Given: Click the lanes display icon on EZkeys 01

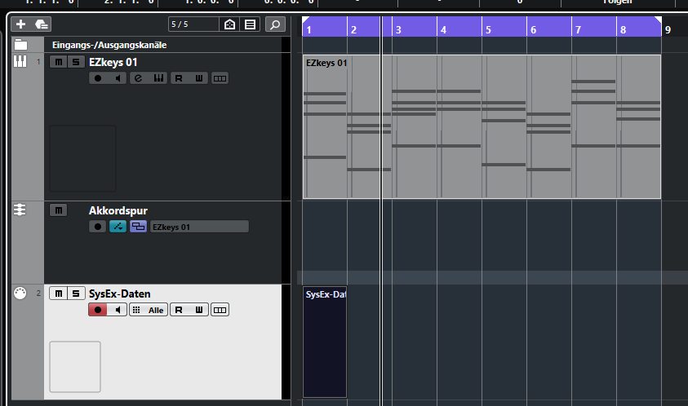Looking at the screenshot, I should tap(220, 78).
